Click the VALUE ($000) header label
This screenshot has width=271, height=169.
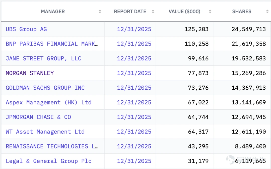[184, 12]
